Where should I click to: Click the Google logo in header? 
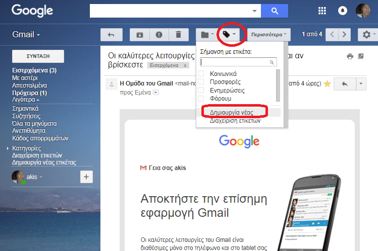point(32,11)
